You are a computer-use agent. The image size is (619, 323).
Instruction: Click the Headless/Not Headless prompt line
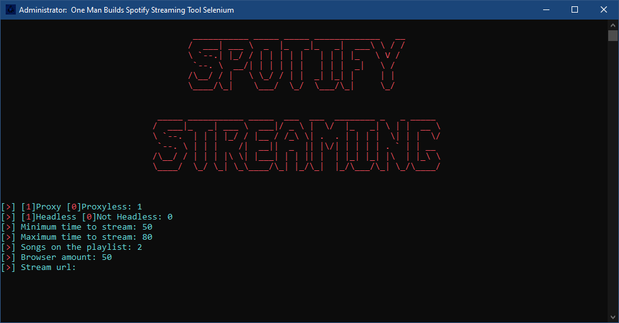87,217
